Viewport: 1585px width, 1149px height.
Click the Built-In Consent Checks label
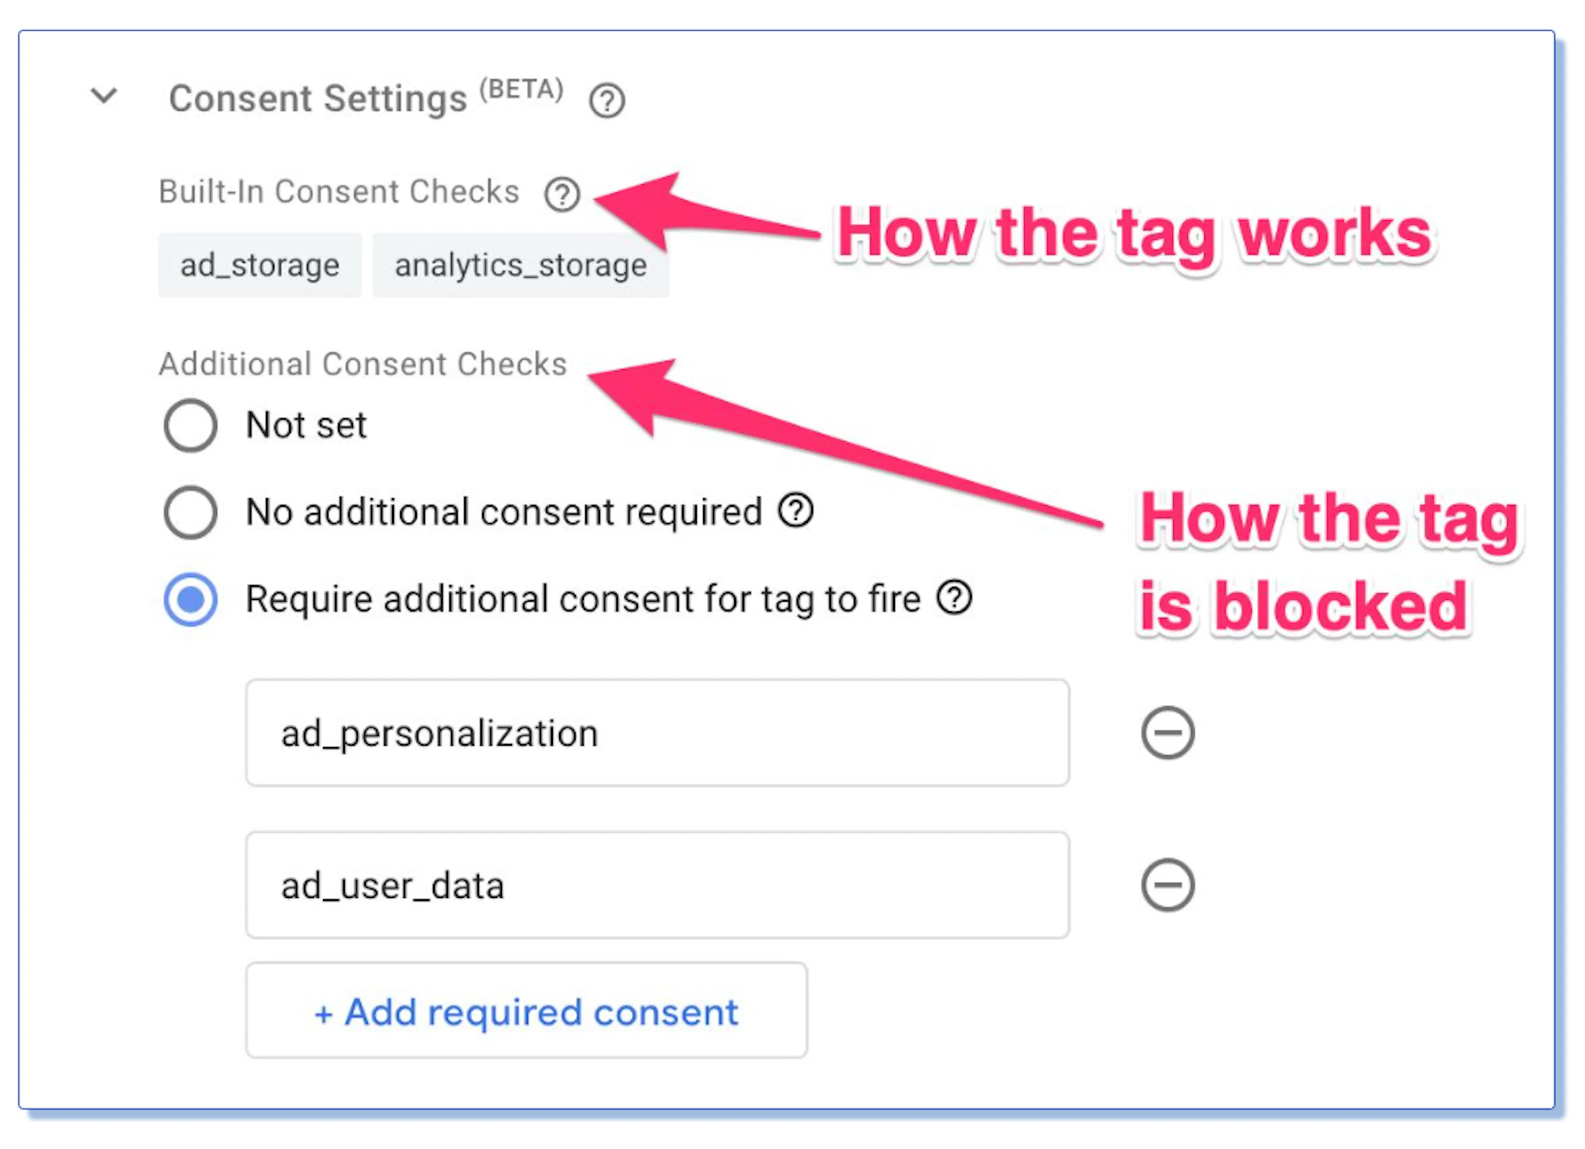339,192
